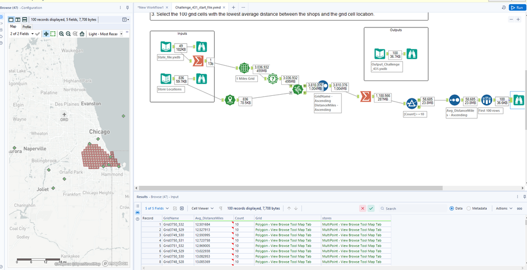Image resolution: width=527 pixels, height=270 pixels.
Task: Select the Spatial Match tool
Action: [x=298, y=89]
